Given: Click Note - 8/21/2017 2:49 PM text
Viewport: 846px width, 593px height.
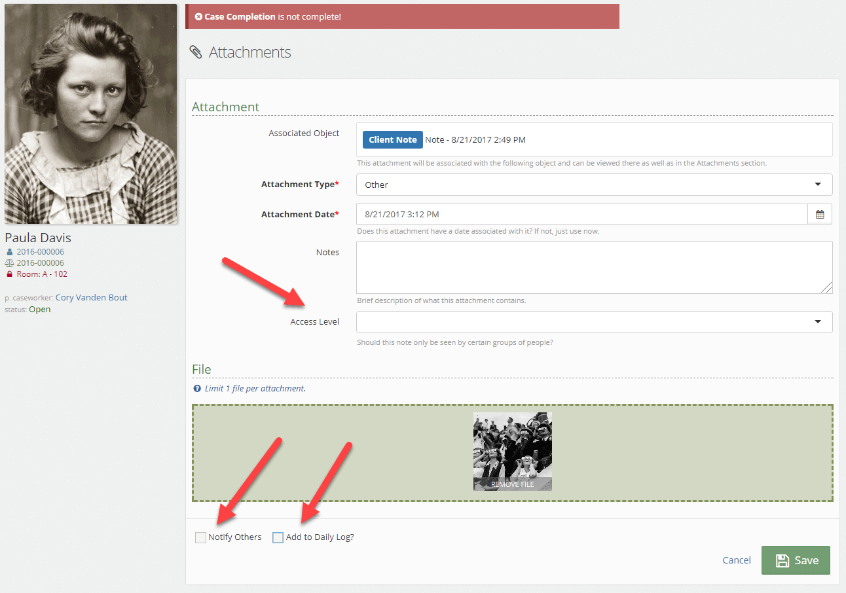Looking at the screenshot, I should [475, 139].
